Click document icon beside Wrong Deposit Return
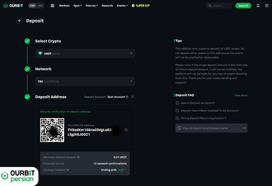This screenshot has height=186, width=272. (x=177, y=118)
